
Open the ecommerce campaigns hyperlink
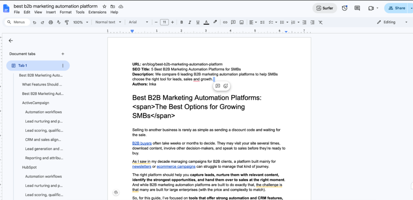[176, 167]
